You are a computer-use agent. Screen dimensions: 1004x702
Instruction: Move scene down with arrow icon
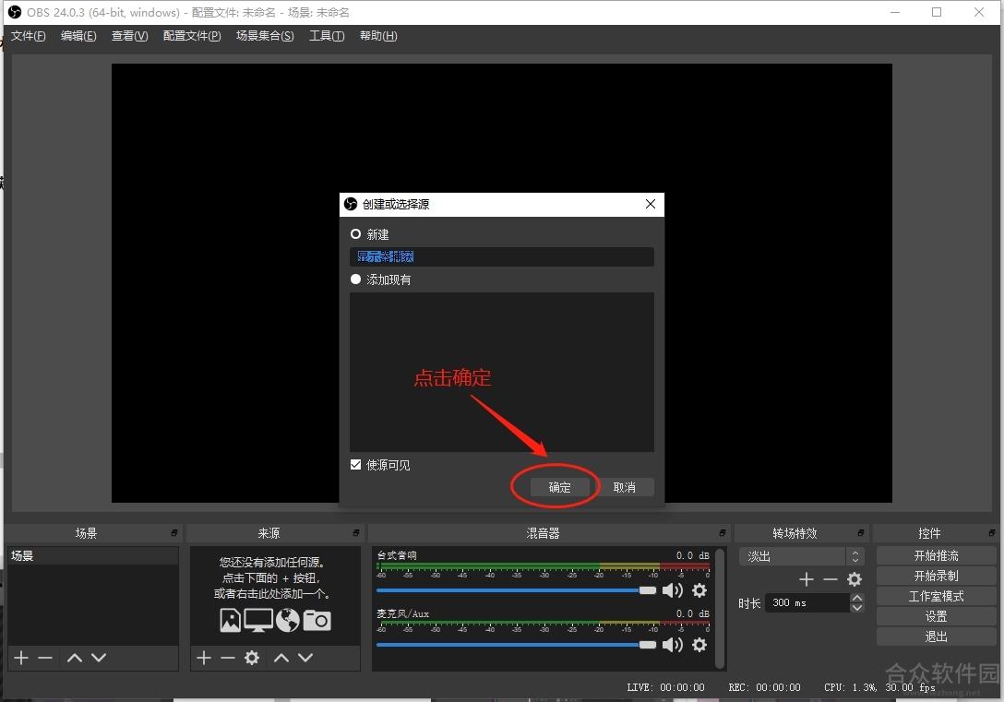[99, 657]
